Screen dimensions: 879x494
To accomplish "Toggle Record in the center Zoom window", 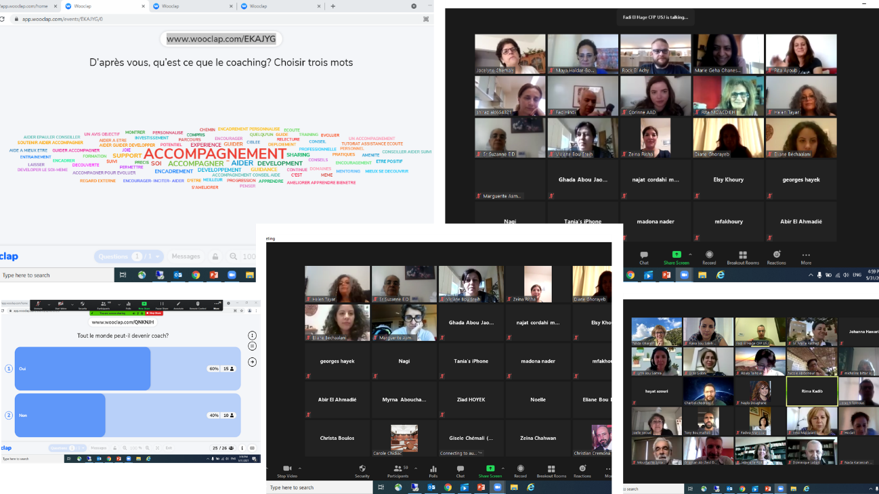I will (520, 471).
